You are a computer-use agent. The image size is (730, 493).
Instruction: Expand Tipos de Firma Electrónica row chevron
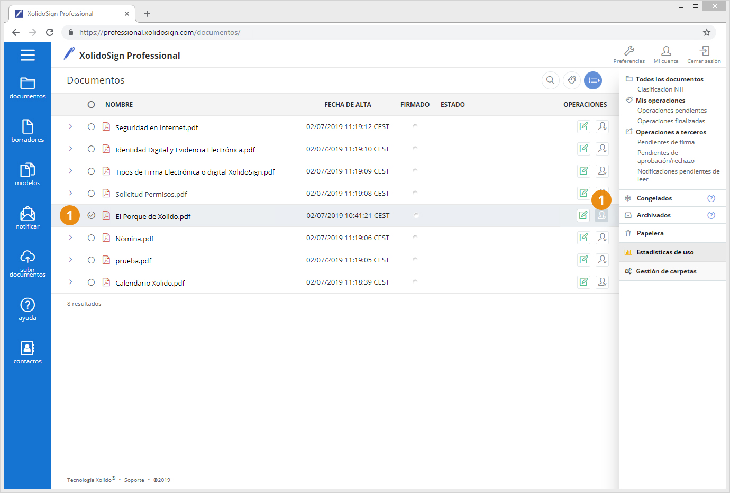[x=70, y=171]
